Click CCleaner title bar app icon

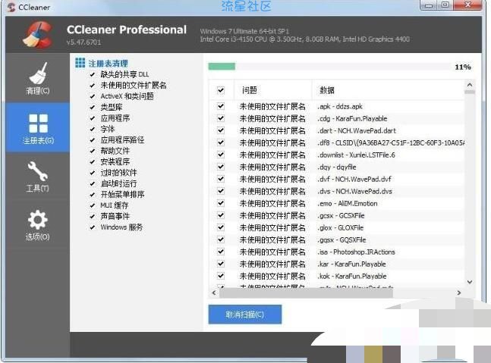[11, 7]
